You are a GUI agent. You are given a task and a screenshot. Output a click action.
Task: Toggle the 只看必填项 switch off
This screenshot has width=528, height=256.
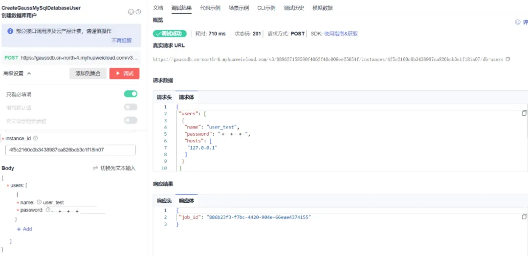pos(131,94)
